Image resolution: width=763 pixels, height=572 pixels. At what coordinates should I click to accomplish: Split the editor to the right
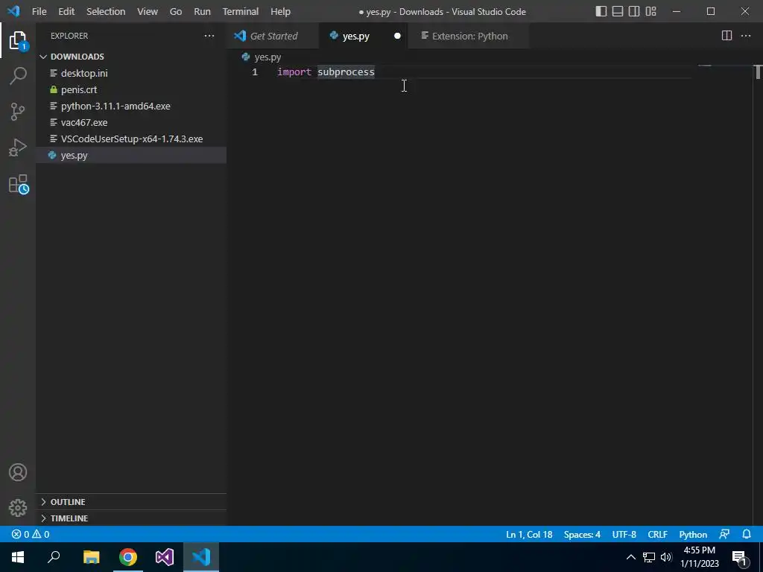tap(726, 36)
